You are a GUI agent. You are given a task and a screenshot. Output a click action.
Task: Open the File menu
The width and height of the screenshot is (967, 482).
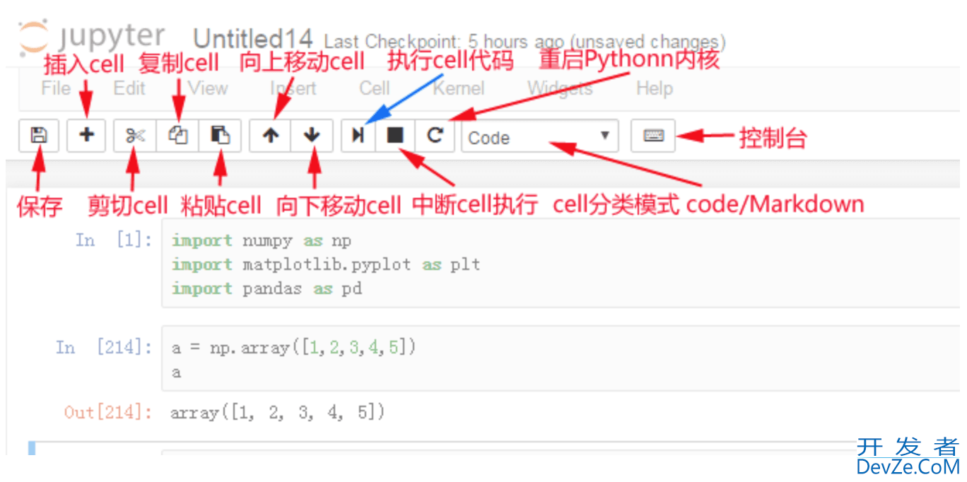pyautogui.click(x=56, y=88)
